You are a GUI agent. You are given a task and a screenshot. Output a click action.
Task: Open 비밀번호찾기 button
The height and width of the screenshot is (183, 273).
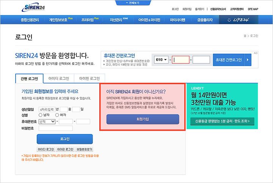(85, 149)
